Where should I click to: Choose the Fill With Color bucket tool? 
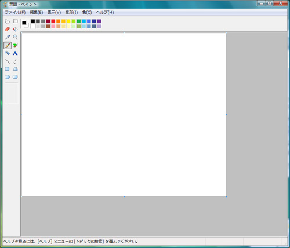coord(15,29)
